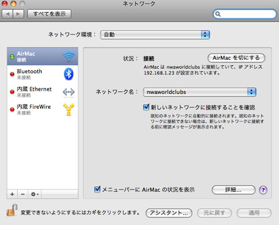Click the blue Bluetooth logo icon
This screenshot has height=225, width=279.
69,74
